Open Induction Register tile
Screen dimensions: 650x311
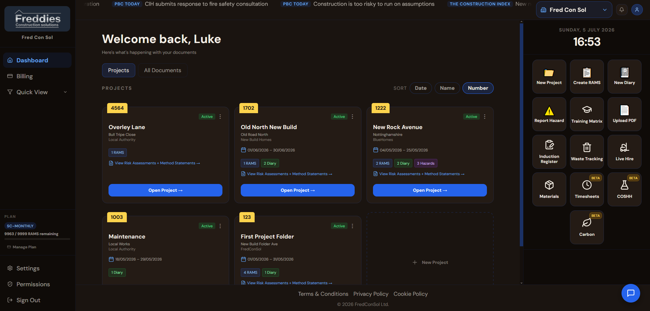click(x=549, y=152)
